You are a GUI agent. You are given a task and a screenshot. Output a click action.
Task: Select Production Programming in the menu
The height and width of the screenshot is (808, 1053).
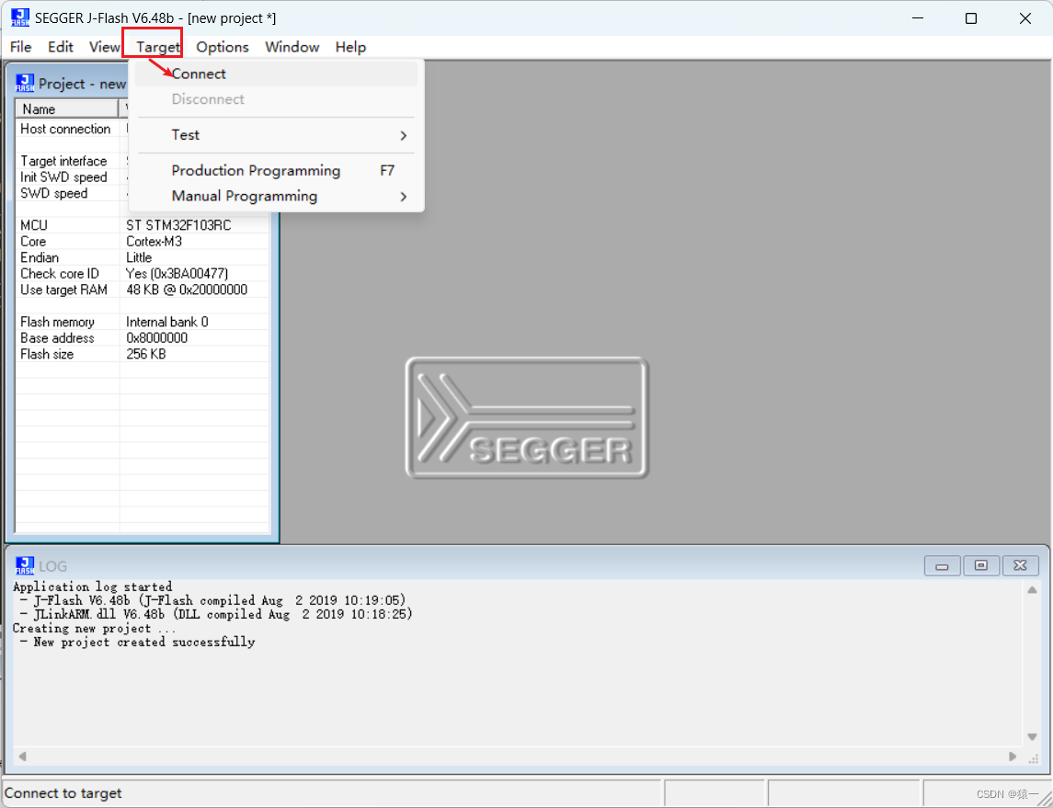pyautogui.click(x=256, y=170)
